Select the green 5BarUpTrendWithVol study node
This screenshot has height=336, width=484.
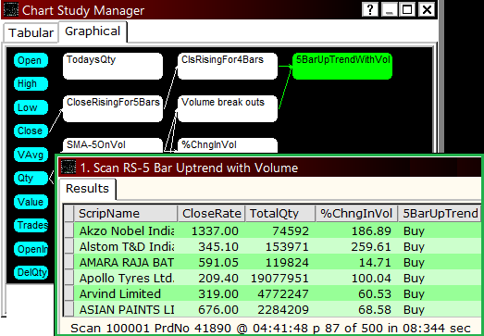click(x=342, y=66)
